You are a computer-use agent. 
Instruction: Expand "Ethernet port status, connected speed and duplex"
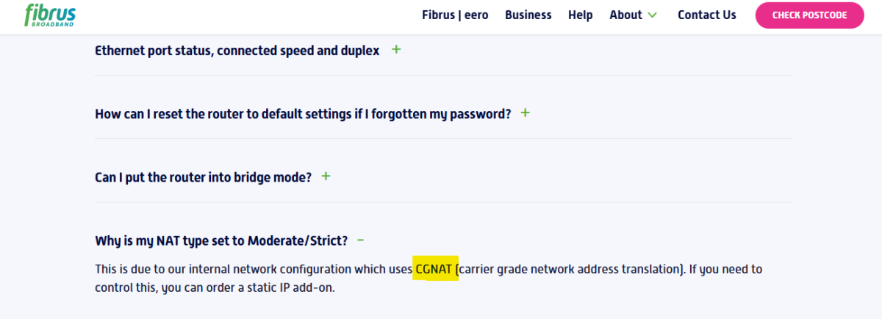237,51
